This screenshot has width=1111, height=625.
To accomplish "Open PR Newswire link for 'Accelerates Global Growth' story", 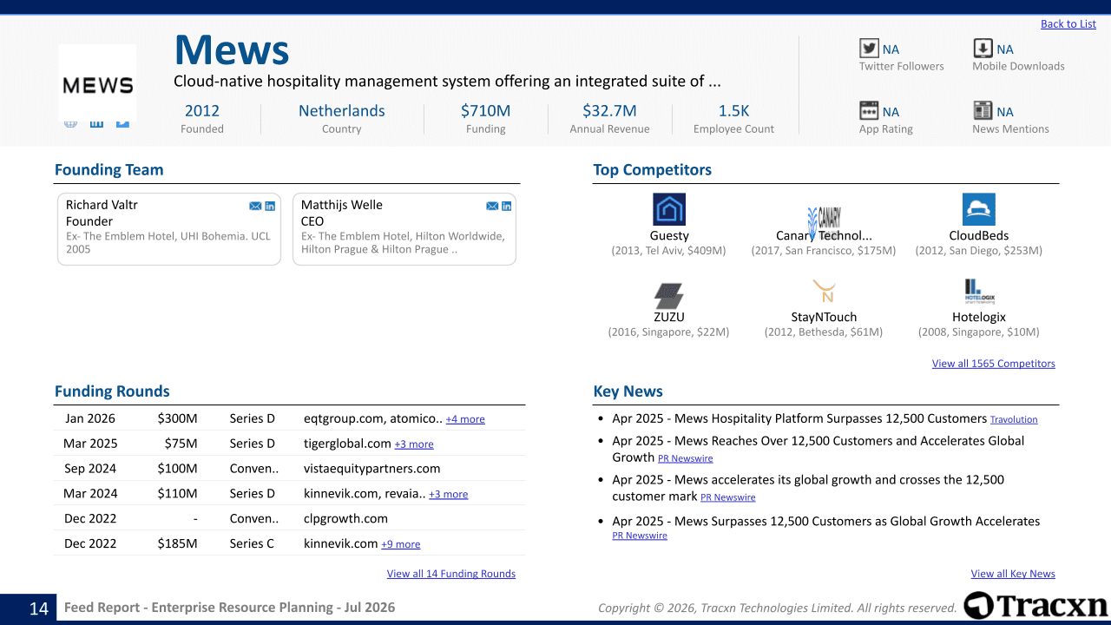I will point(685,458).
